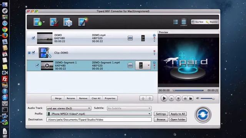The image size is (246, 138).
Task: Select the DEMO-Segment 1.mp4 output name
Action: pyautogui.click(x=106, y=62)
